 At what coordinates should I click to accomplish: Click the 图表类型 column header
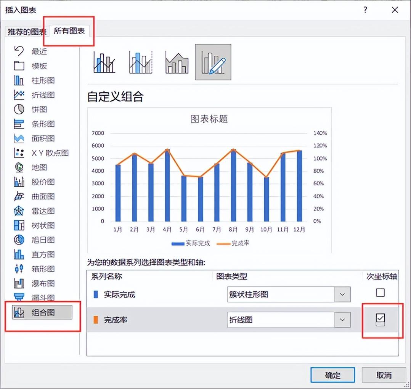tap(232, 276)
